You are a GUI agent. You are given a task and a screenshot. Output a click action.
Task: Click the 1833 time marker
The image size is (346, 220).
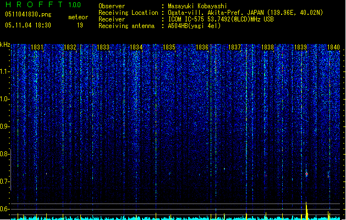pyautogui.click(x=103, y=47)
